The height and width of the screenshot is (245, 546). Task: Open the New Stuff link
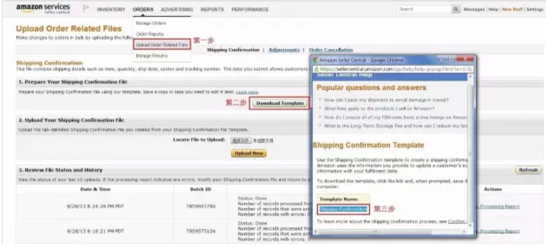click(x=512, y=9)
